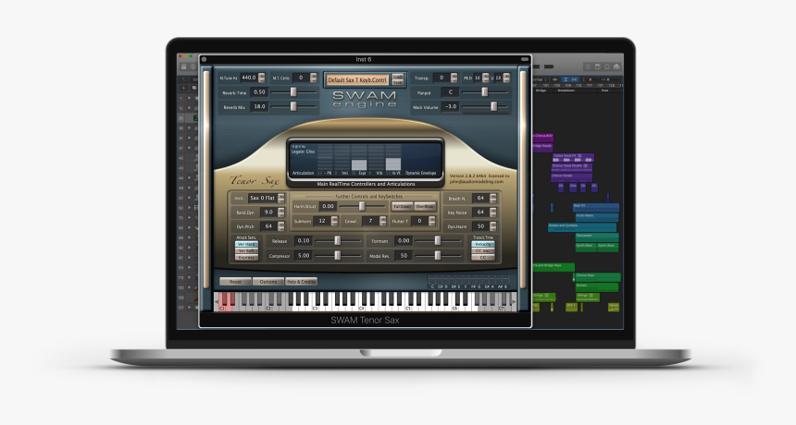Select Vel Soft attack sensitivity
The image size is (796, 425).
pyautogui.click(x=246, y=250)
